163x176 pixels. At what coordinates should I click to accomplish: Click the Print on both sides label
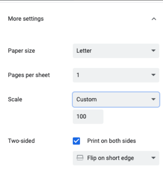pyautogui.click(x=111, y=141)
